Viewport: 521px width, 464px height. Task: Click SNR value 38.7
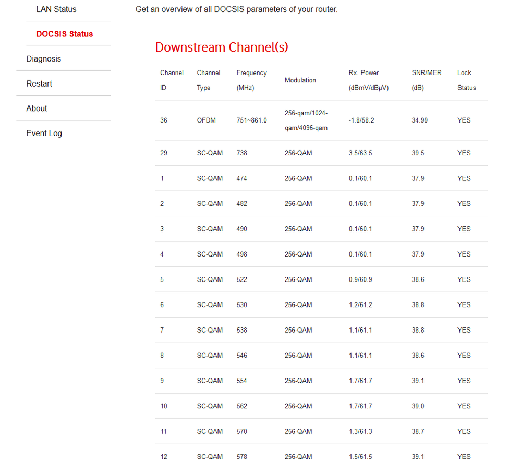click(418, 431)
